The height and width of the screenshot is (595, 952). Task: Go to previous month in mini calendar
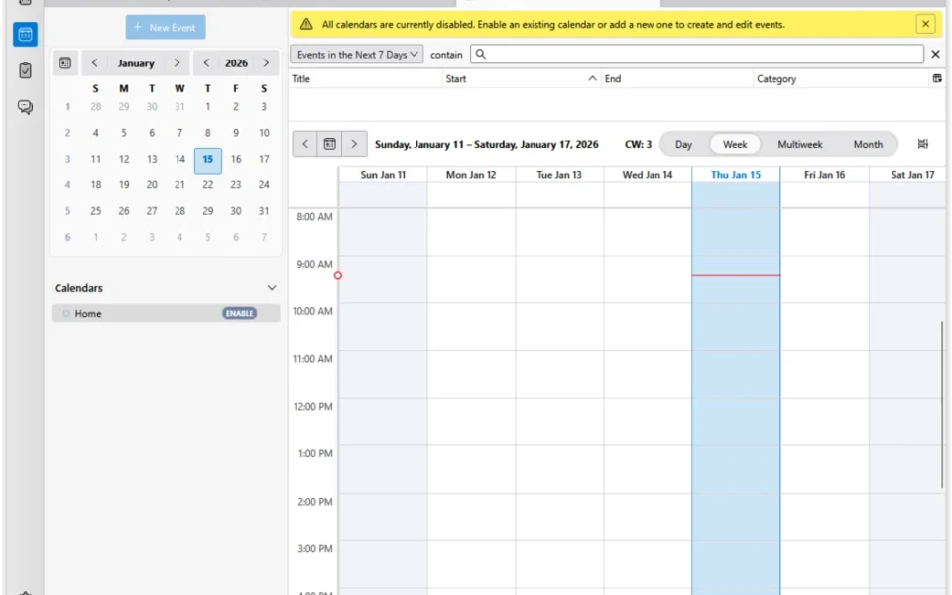[x=95, y=63]
